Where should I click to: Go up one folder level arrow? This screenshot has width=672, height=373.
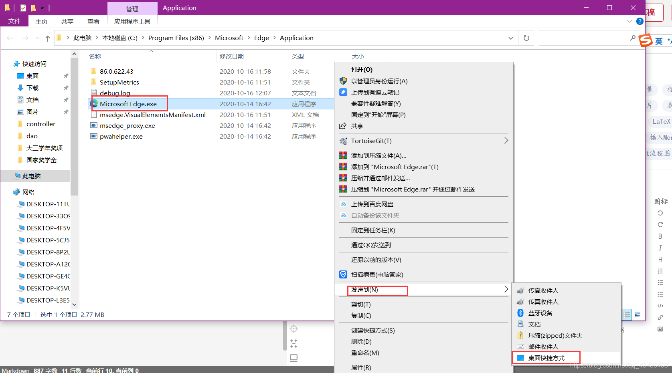point(48,38)
